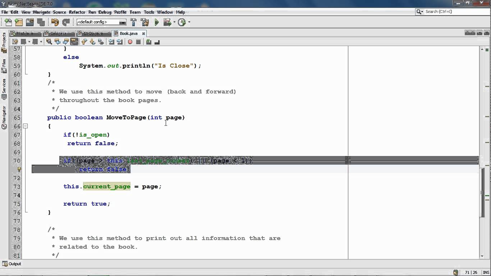This screenshot has height=276, width=491.
Task: Open the Help menu
Action: (180, 12)
